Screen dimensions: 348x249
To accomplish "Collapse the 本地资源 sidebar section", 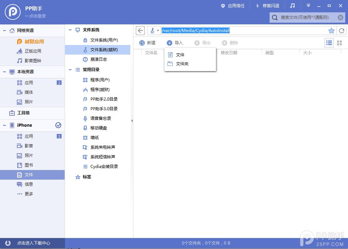I will coord(4,72).
